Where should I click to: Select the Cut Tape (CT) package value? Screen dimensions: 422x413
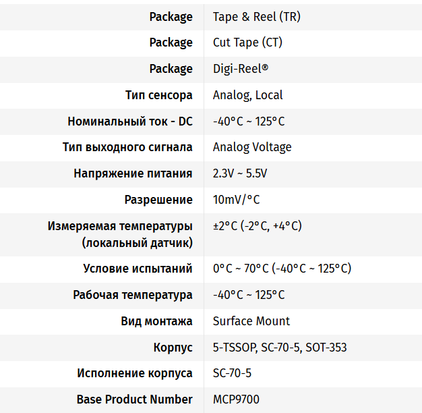click(x=247, y=43)
